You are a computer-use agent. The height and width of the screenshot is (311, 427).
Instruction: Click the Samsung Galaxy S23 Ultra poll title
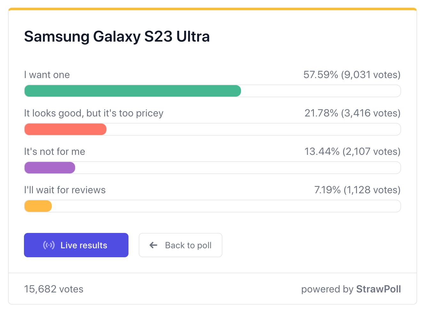117,36
